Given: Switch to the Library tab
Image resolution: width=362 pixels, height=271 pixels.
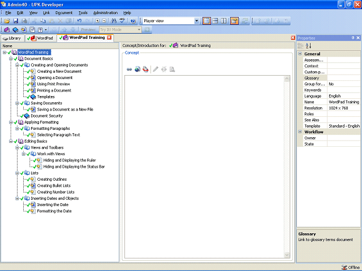Looking at the screenshot, I should [x=12, y=38].
